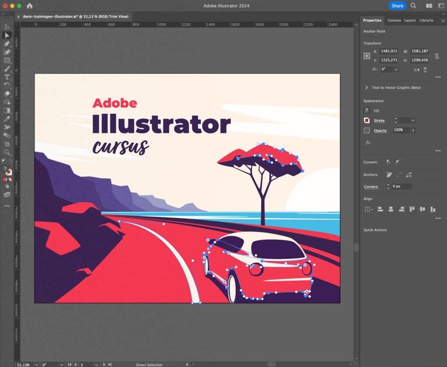Click Horizontal Align Left icon
This screenshot has height=367, width=447.
[x=380, y=209]
